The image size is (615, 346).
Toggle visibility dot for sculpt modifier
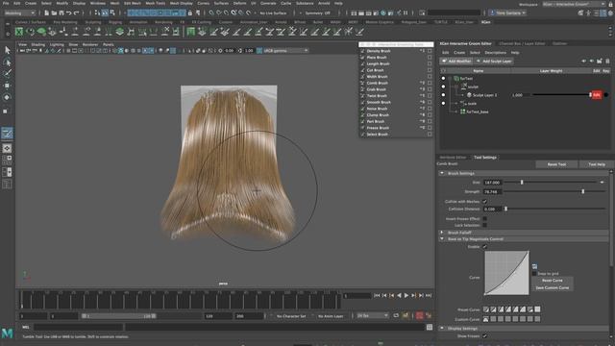coord(443,86)
